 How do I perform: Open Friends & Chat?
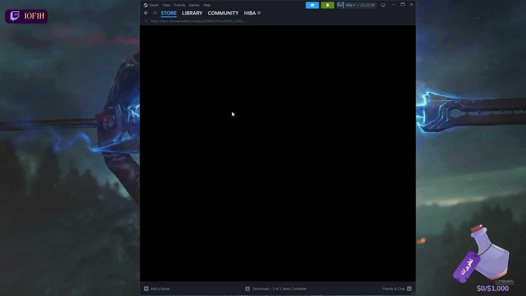tap(393, 289)
